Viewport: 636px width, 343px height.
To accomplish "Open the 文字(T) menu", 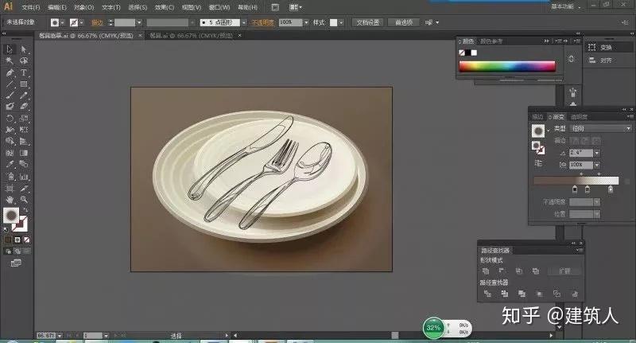I will tap(111, 7).
